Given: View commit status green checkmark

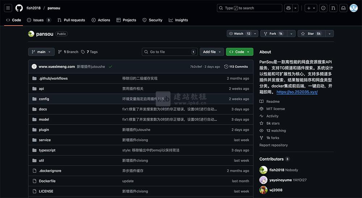Looking at the screenshot, I should coord(110,67).
